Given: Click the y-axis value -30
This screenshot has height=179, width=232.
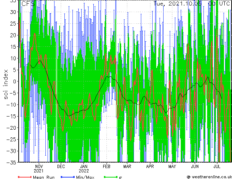Looking at the screenshot, I should click(x=11, y=151).
